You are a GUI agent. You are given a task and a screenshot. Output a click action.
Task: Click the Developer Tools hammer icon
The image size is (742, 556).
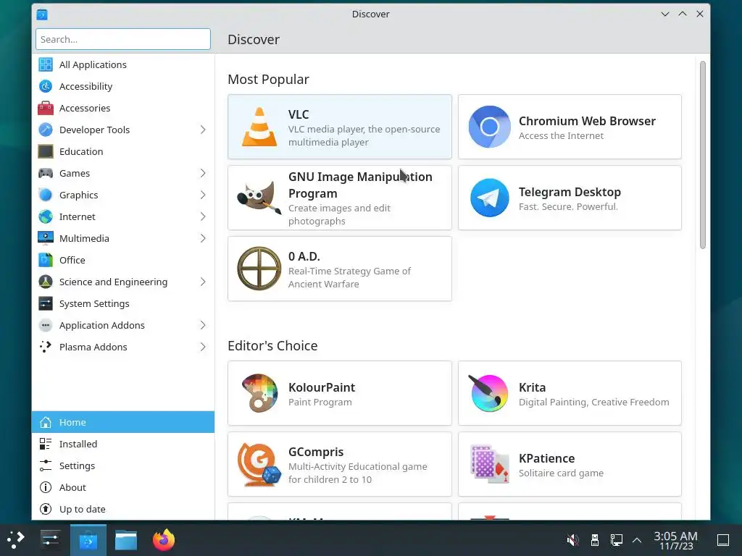[46, 130]
